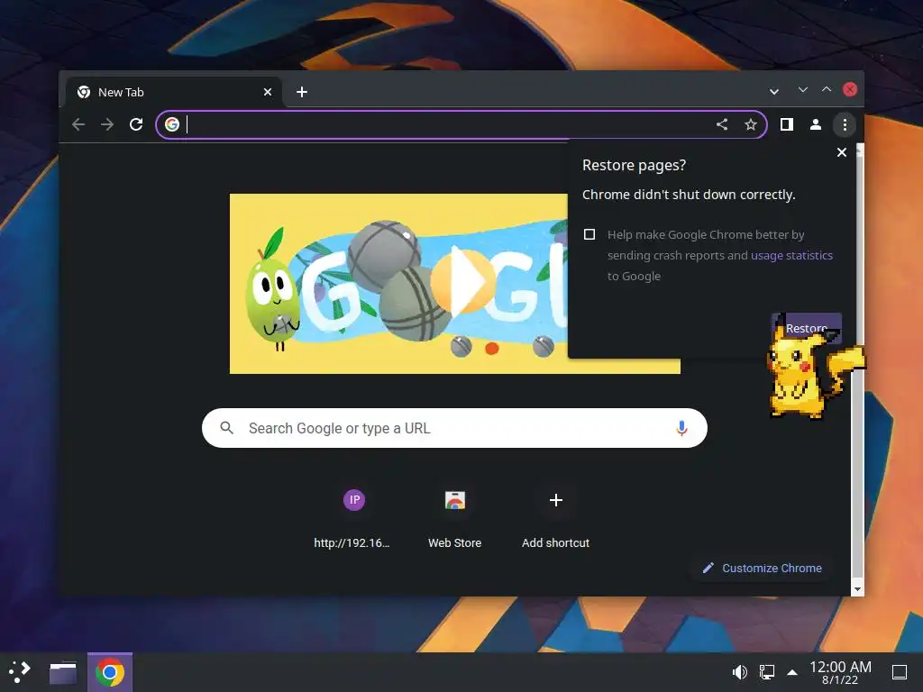Open the profile account icon
The height and width of the screenshot is (692, 923).
[815, 124]
